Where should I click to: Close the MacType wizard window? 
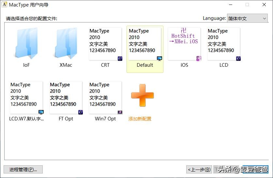pyautogui.click(x=264, y=5)
